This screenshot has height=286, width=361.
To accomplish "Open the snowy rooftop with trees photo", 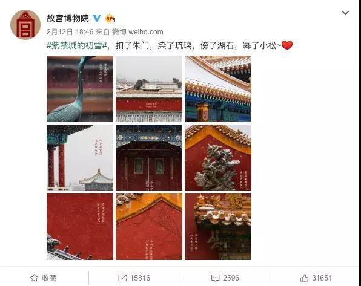I will (x=149, y=89).
